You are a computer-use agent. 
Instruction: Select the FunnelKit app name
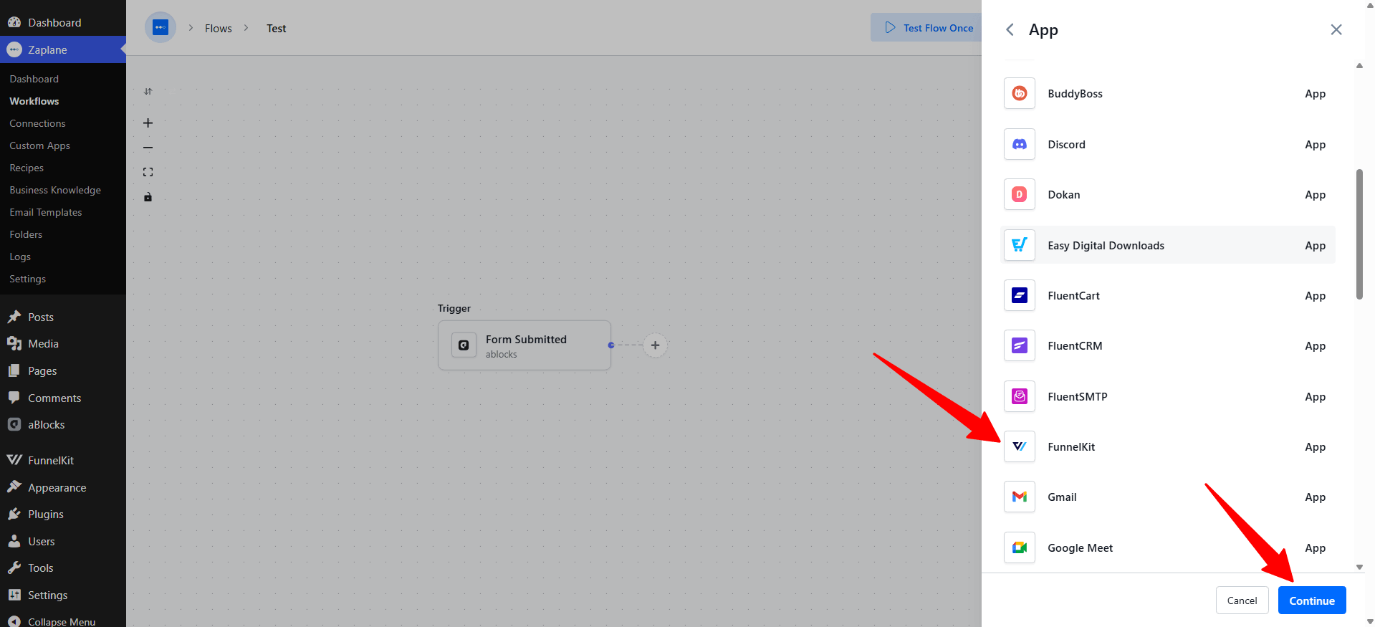pyautogui.click(x=1071, y=446)
